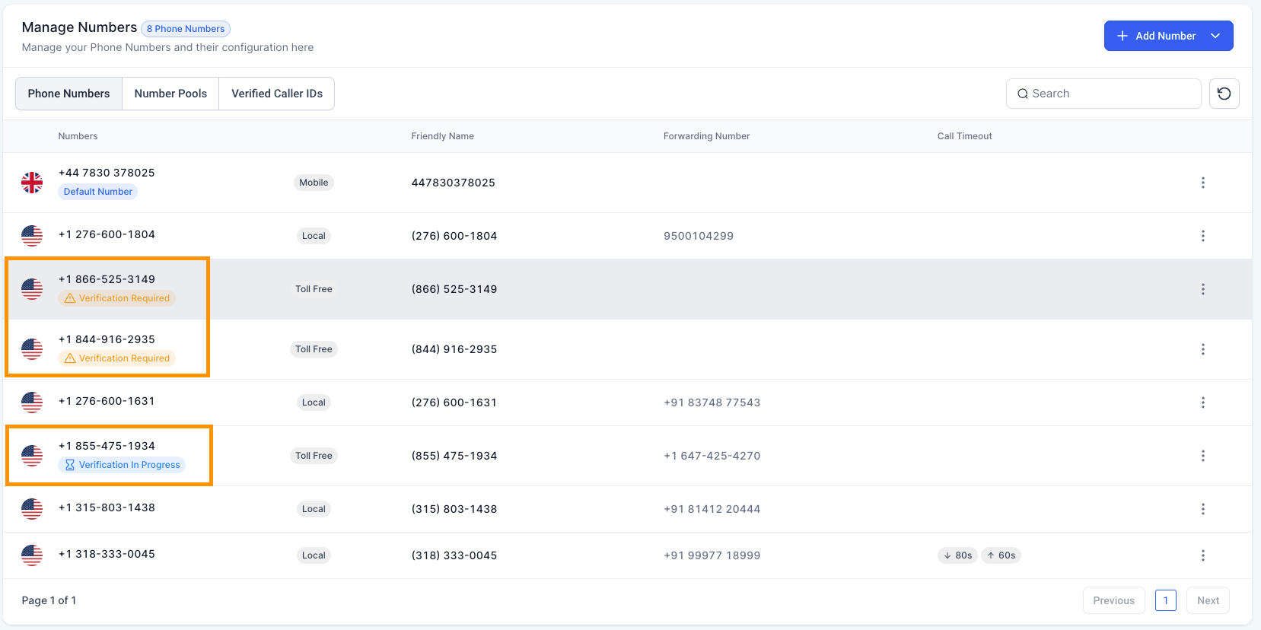Open the three-dot menu for +1 844-916-2935
This screenshot has width=1261, height=630.
click(x=1202, y=349)
